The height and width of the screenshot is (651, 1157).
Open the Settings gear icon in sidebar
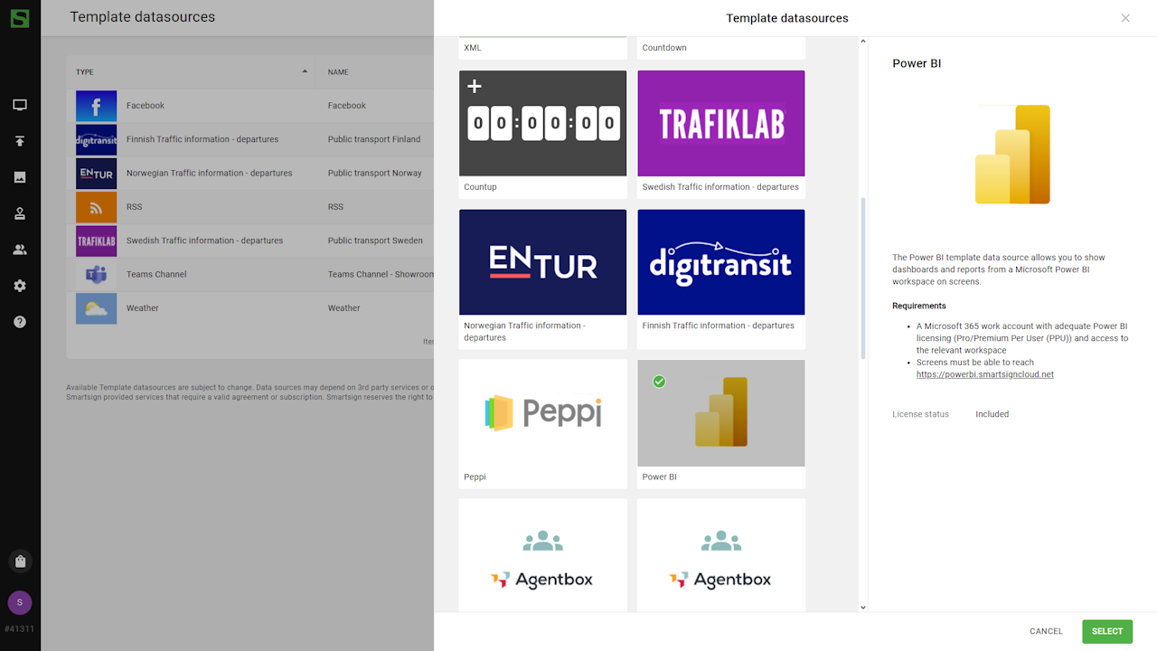pyautogui.click(x=20, y=286)
